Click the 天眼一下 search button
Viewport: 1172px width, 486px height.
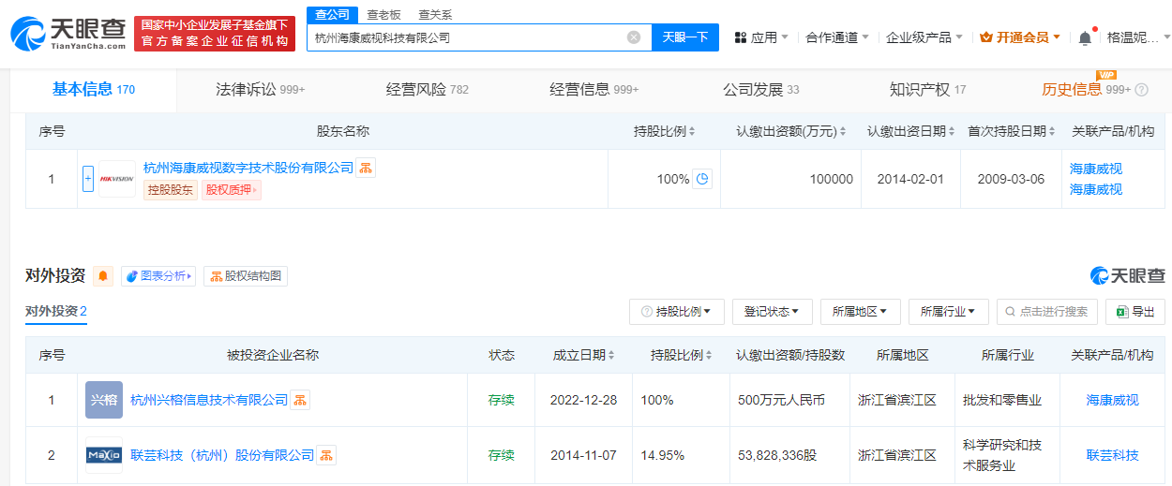[x=685, y=37]
